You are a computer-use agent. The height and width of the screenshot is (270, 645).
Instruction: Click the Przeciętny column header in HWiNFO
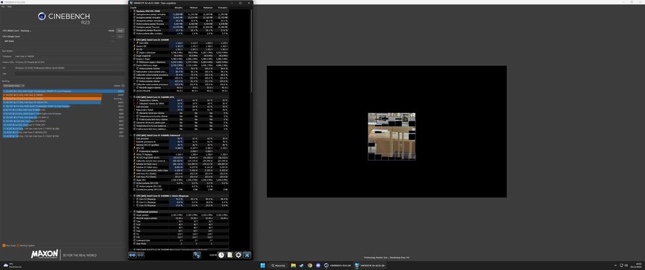223,7
